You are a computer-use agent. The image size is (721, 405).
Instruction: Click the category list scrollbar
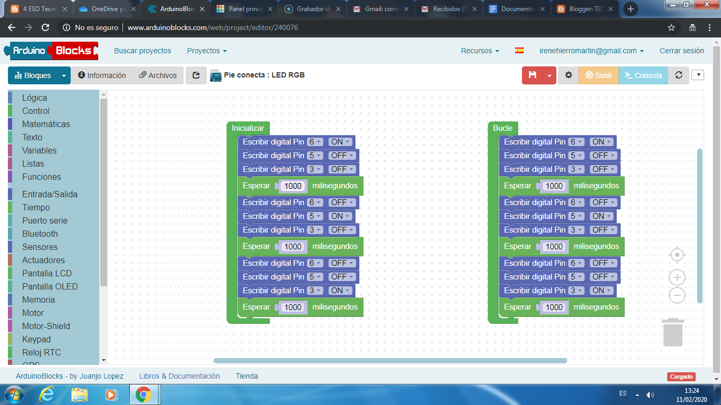click(103, 192)
